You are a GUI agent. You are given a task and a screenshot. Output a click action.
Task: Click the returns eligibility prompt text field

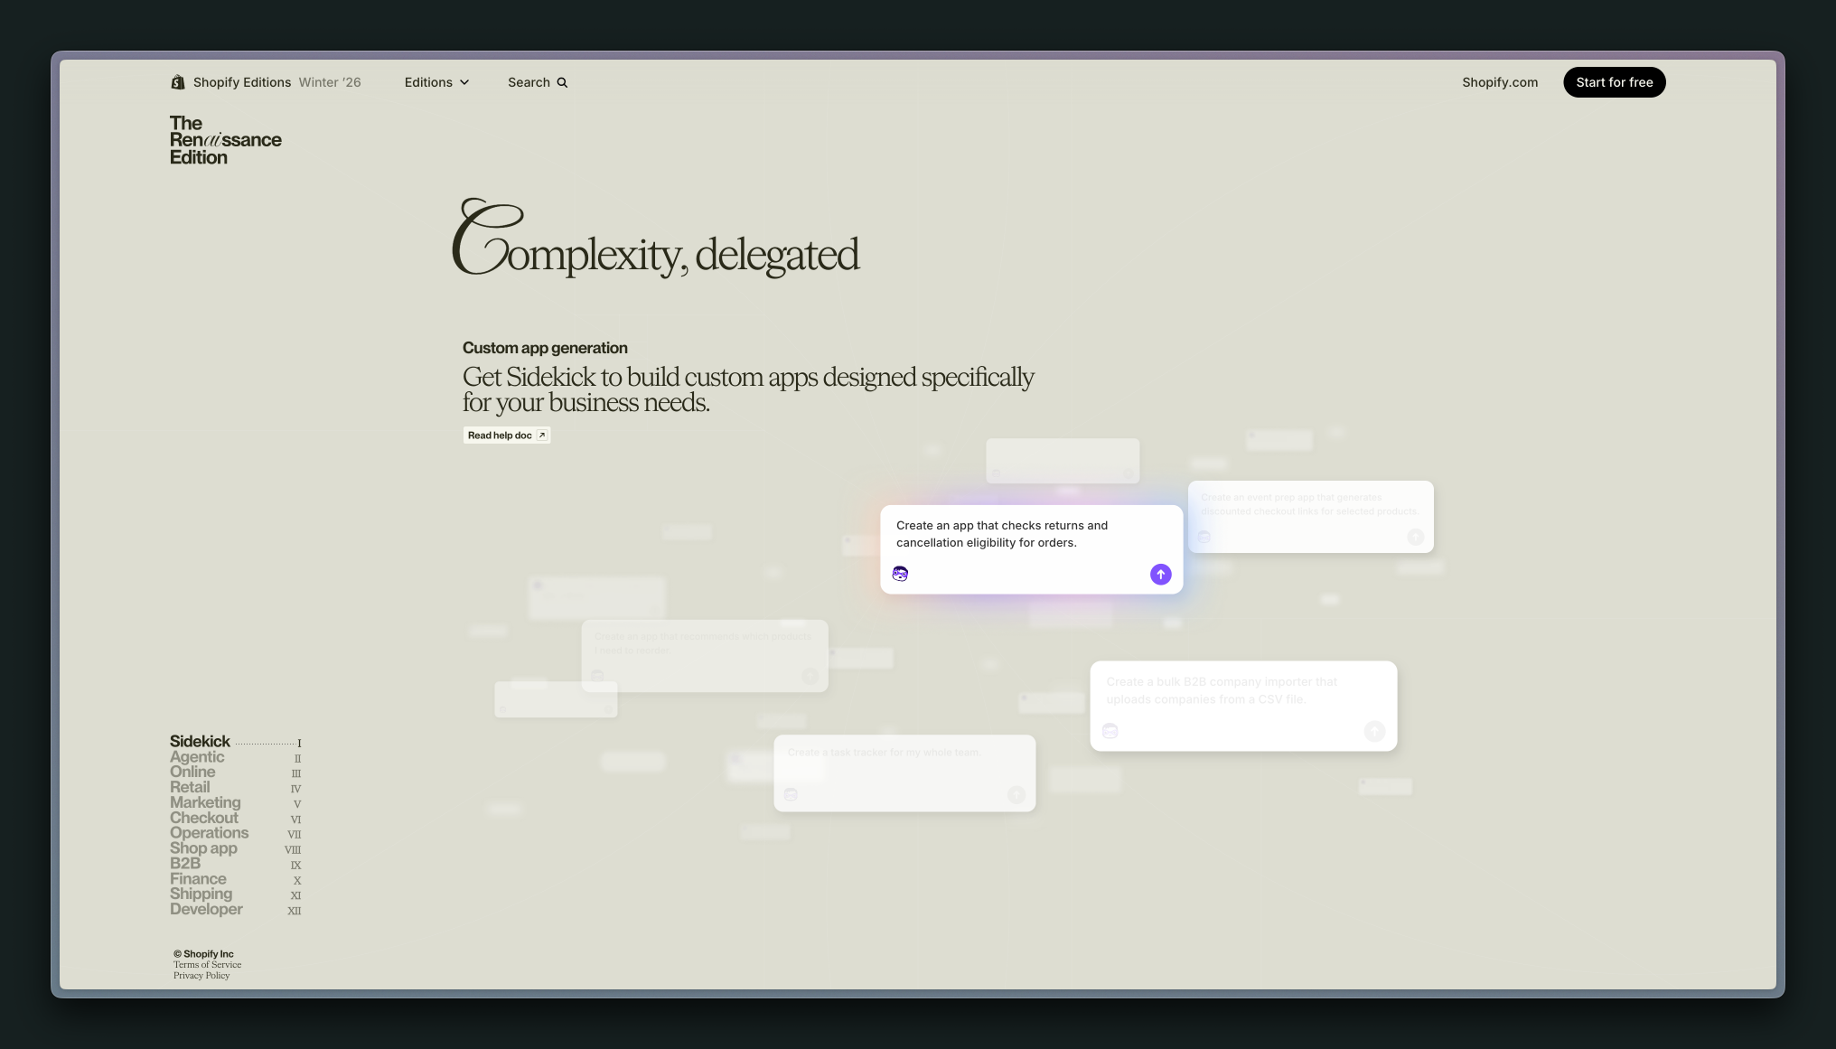coord(1001,534)
